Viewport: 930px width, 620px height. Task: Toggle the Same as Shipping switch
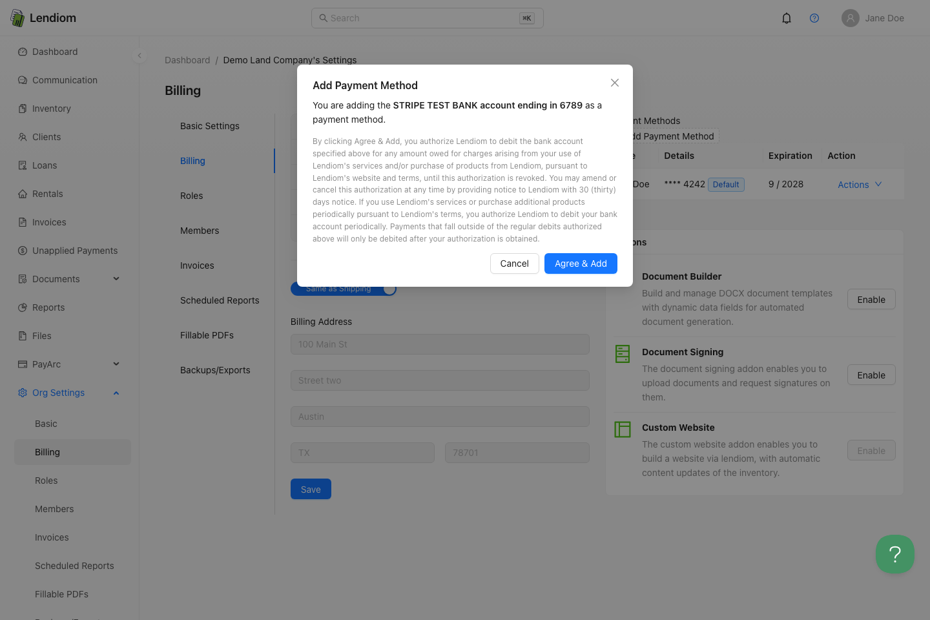pyautogui.click(x=344, y=289)
